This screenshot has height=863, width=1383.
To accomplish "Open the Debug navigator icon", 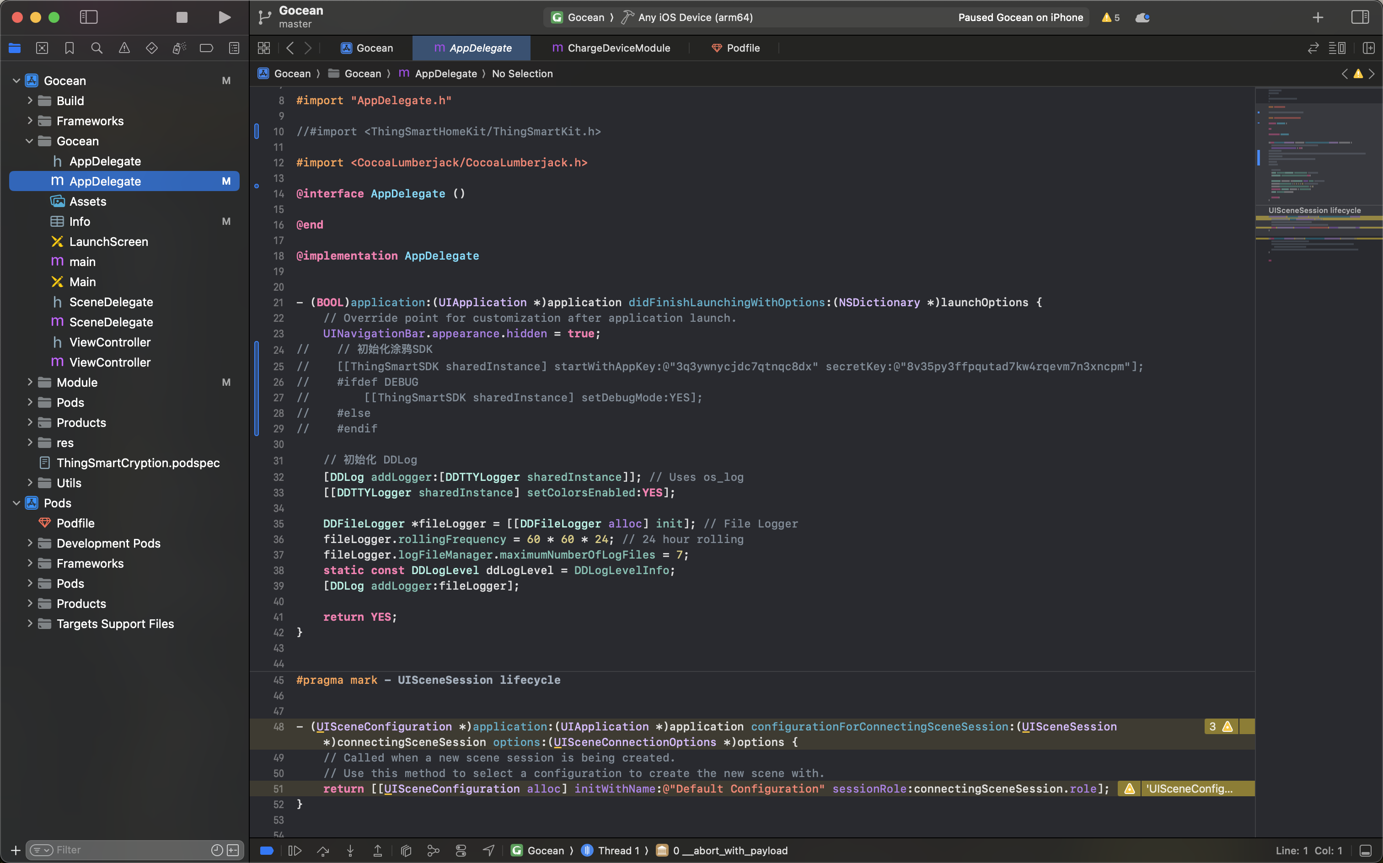I will [x=179, y=48].
